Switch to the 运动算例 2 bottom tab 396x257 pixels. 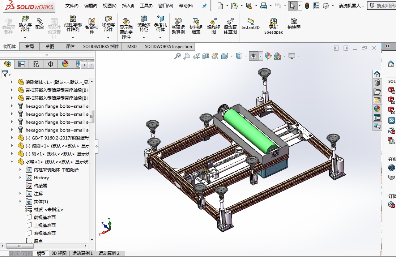click(109, 253)
